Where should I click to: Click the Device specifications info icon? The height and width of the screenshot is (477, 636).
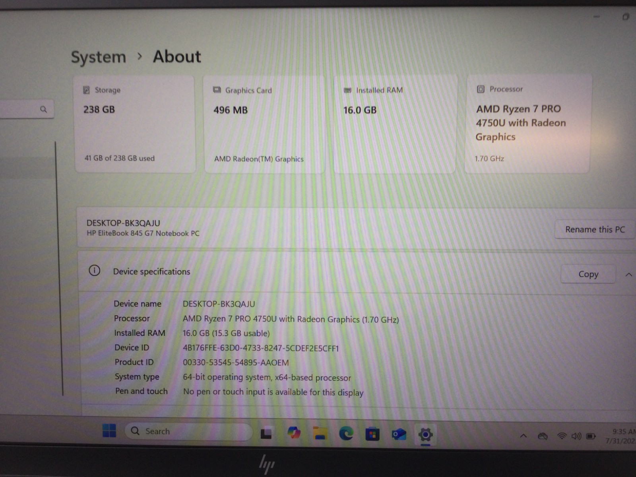(x=94, y=271)
